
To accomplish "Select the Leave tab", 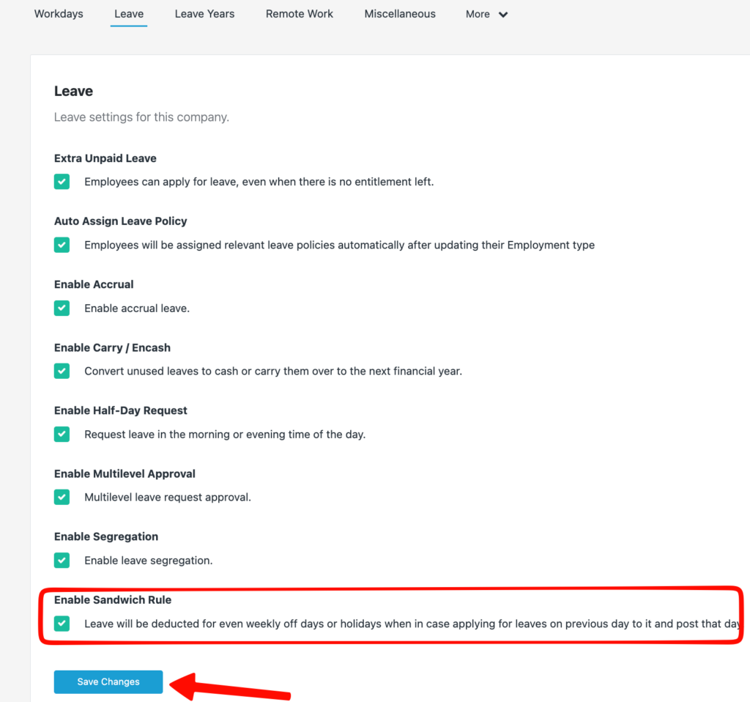I will pyautogui.click(x=129, y=14).
